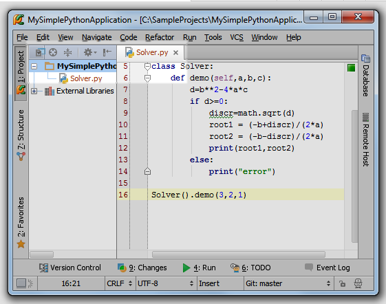
Task: Click the External Libraries books icon
Action: pos(50,91)
